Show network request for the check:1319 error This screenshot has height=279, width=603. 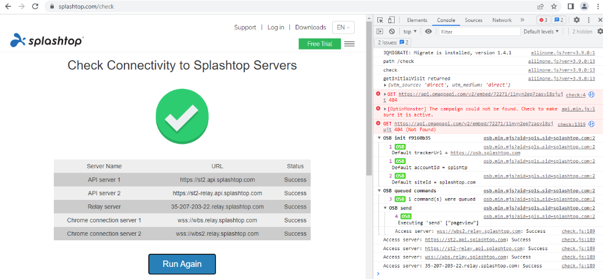[591, 124]
